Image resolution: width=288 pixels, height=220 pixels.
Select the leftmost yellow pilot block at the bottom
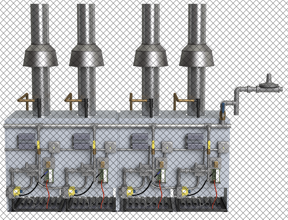tap(17, 191)
